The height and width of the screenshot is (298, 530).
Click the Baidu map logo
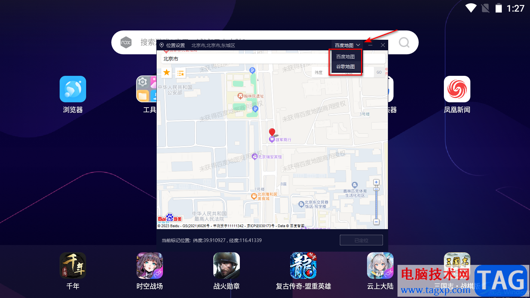pos(170,218)
